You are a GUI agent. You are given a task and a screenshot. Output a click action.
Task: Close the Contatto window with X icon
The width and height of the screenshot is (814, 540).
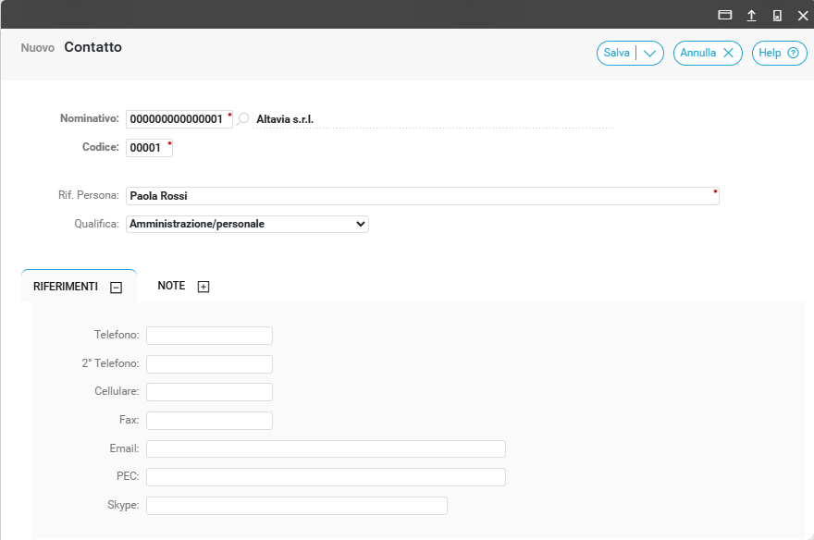(802, 15)
